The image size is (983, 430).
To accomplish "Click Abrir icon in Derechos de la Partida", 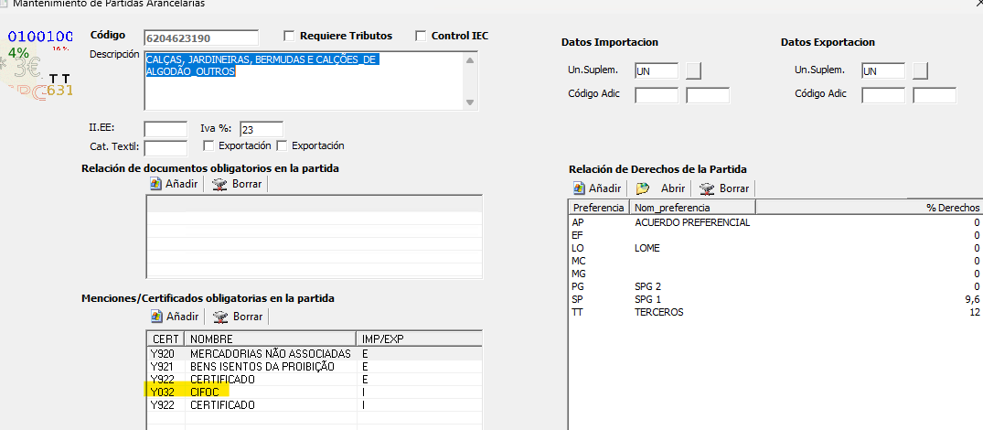I will tap(643, 188).
